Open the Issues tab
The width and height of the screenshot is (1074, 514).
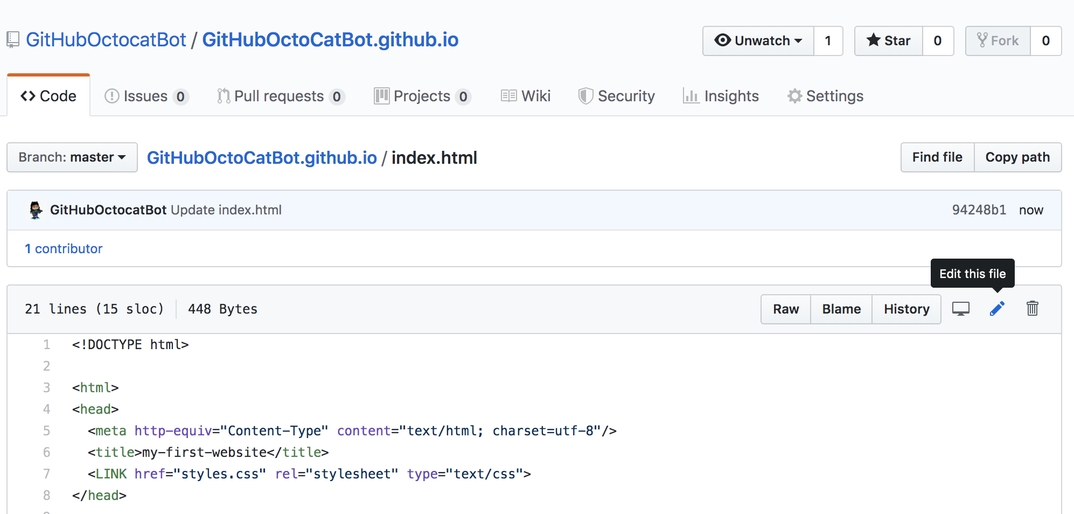(x=146, y=96)
